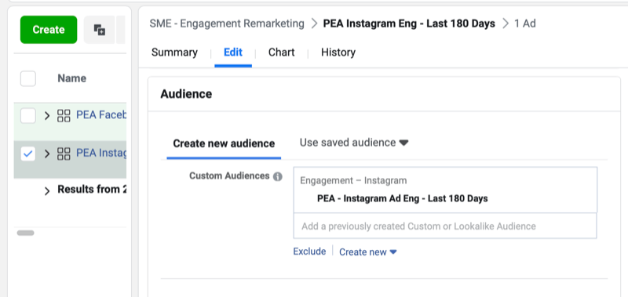This screenshot has width=628, height=297.
Task: Click the ad set grid icon for PEA Instagram
Action: pyautogui.click(x=64, y=154)
